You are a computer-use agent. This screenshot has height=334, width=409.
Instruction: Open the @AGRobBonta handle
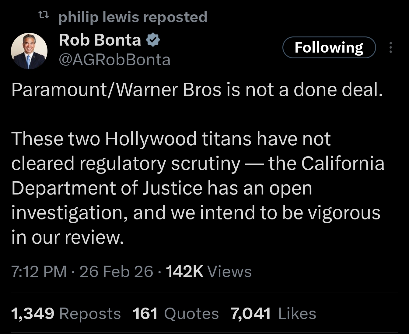click(114, 60)
